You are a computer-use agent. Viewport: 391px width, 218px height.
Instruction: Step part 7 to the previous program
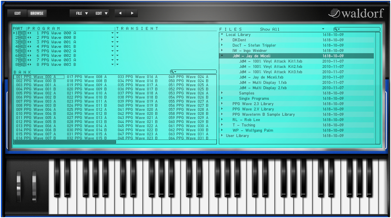(x=28, y=60)
